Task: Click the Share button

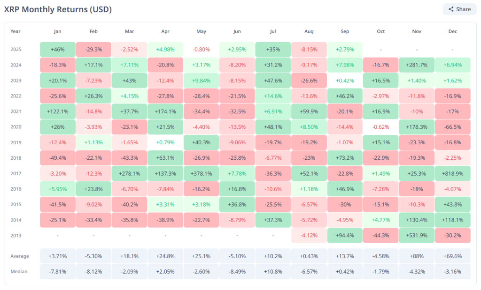Action: pyautogui.click(x=459, y=9)
